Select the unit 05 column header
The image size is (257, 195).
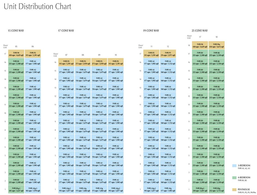click(16, 47)
